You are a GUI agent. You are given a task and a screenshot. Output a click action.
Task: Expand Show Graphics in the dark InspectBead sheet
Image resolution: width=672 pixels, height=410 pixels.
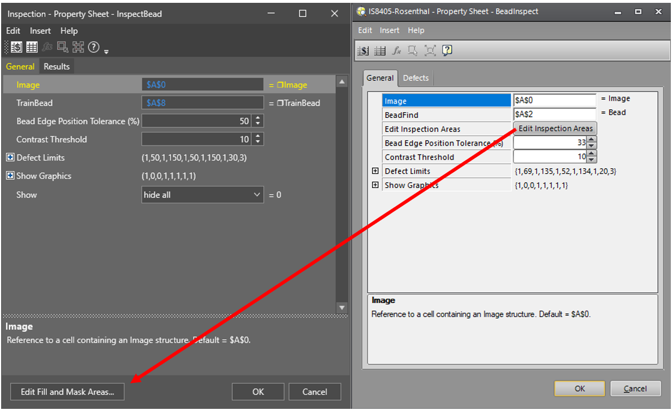10,176
